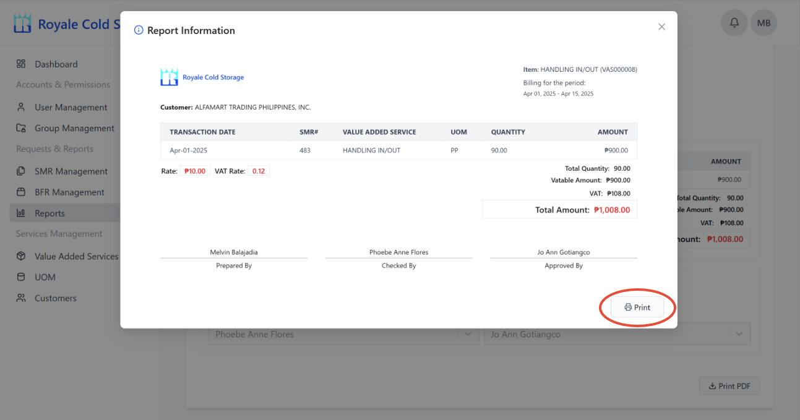This screenshot has height=420, width=800.
Task: Click the Report Information info icon
Action: pos(139,30)
